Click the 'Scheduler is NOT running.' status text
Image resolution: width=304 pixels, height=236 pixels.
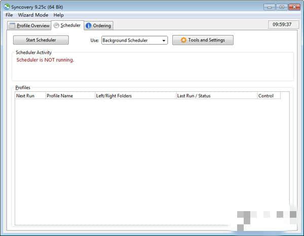coord(45,60)
